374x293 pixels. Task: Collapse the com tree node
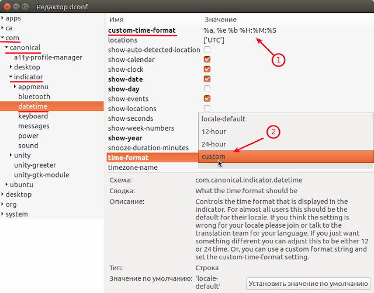pyautogui.click(x=2, y=37)
